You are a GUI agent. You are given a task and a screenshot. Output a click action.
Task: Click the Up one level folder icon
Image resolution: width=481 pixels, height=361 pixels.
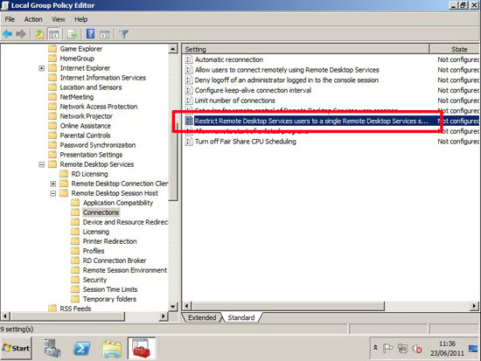[39, 34]
